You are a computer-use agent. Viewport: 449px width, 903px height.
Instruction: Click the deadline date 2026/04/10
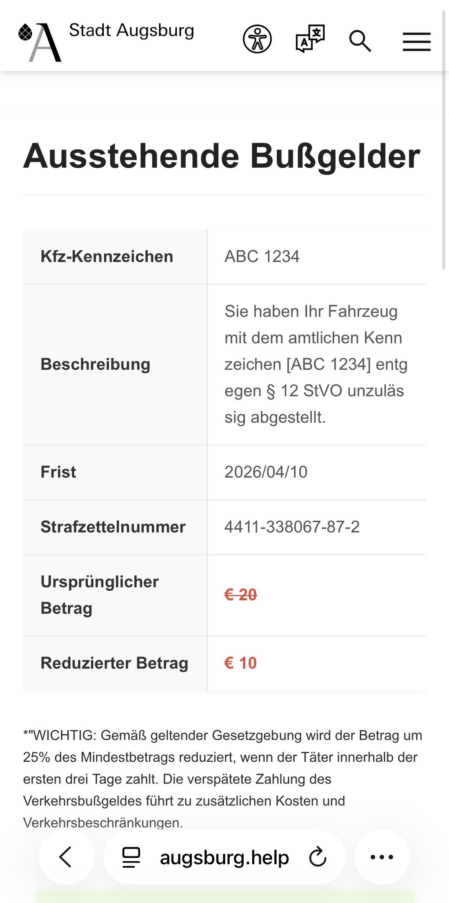pyautogui.click(x=266, y=472)
